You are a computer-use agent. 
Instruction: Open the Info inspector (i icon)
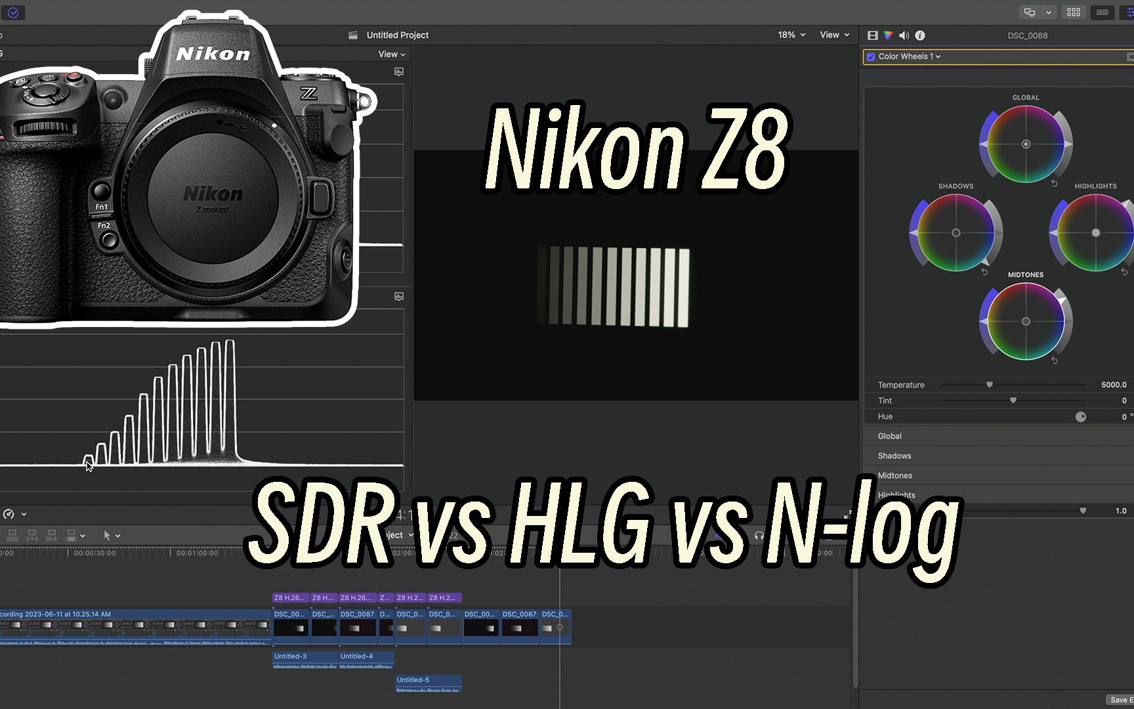(919, 35)
